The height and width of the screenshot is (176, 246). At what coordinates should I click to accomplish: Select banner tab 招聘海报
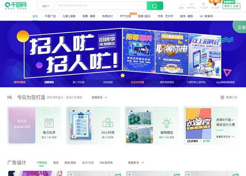click(49, 82)
